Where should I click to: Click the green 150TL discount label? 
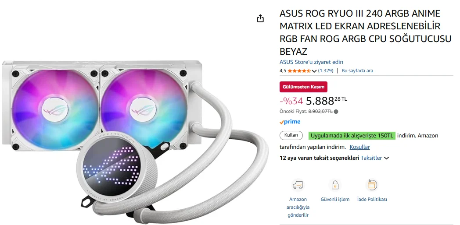click(x=352, y=135)
